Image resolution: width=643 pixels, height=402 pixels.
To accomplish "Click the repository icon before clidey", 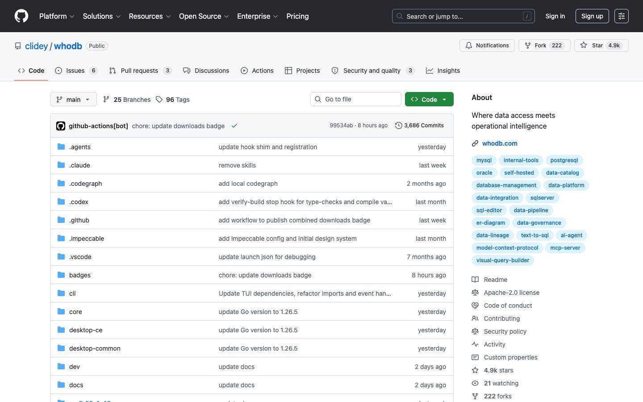I will 18,46.
